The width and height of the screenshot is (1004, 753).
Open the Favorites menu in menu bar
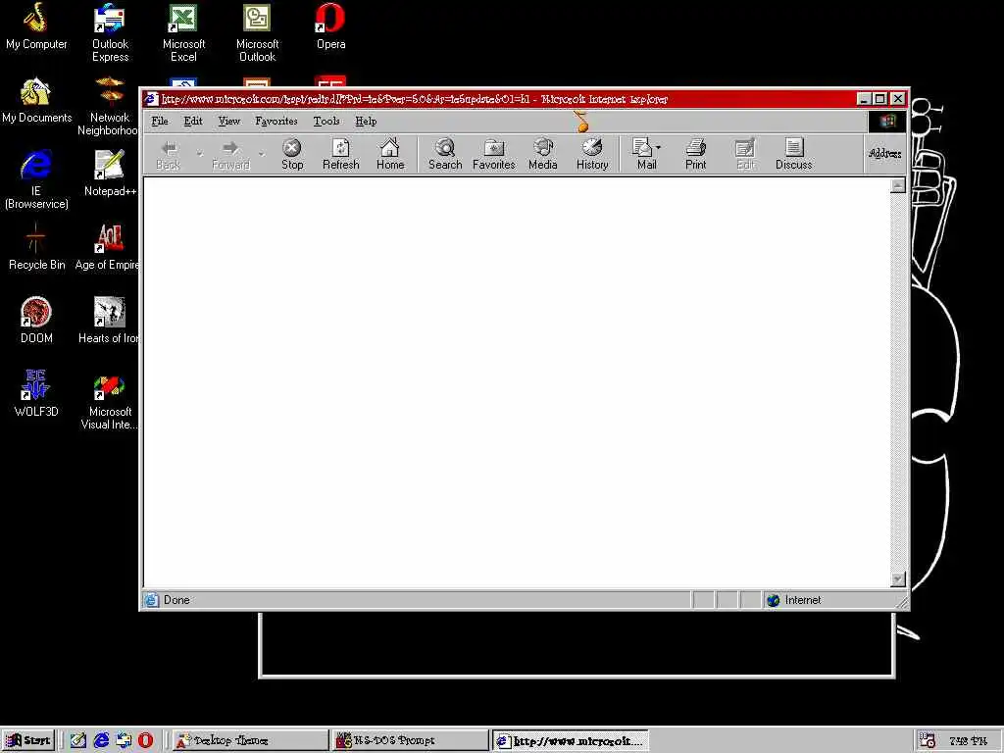coord(276,121)
